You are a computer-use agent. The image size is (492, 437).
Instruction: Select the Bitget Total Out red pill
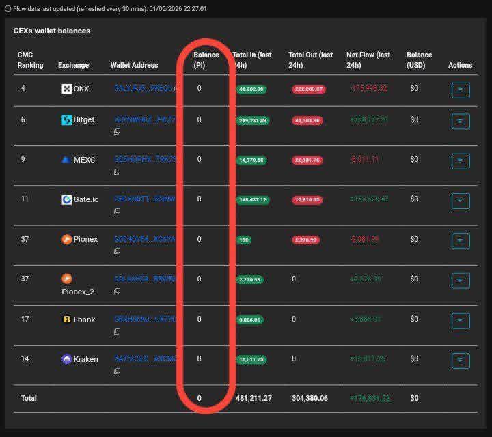point(307,121)
